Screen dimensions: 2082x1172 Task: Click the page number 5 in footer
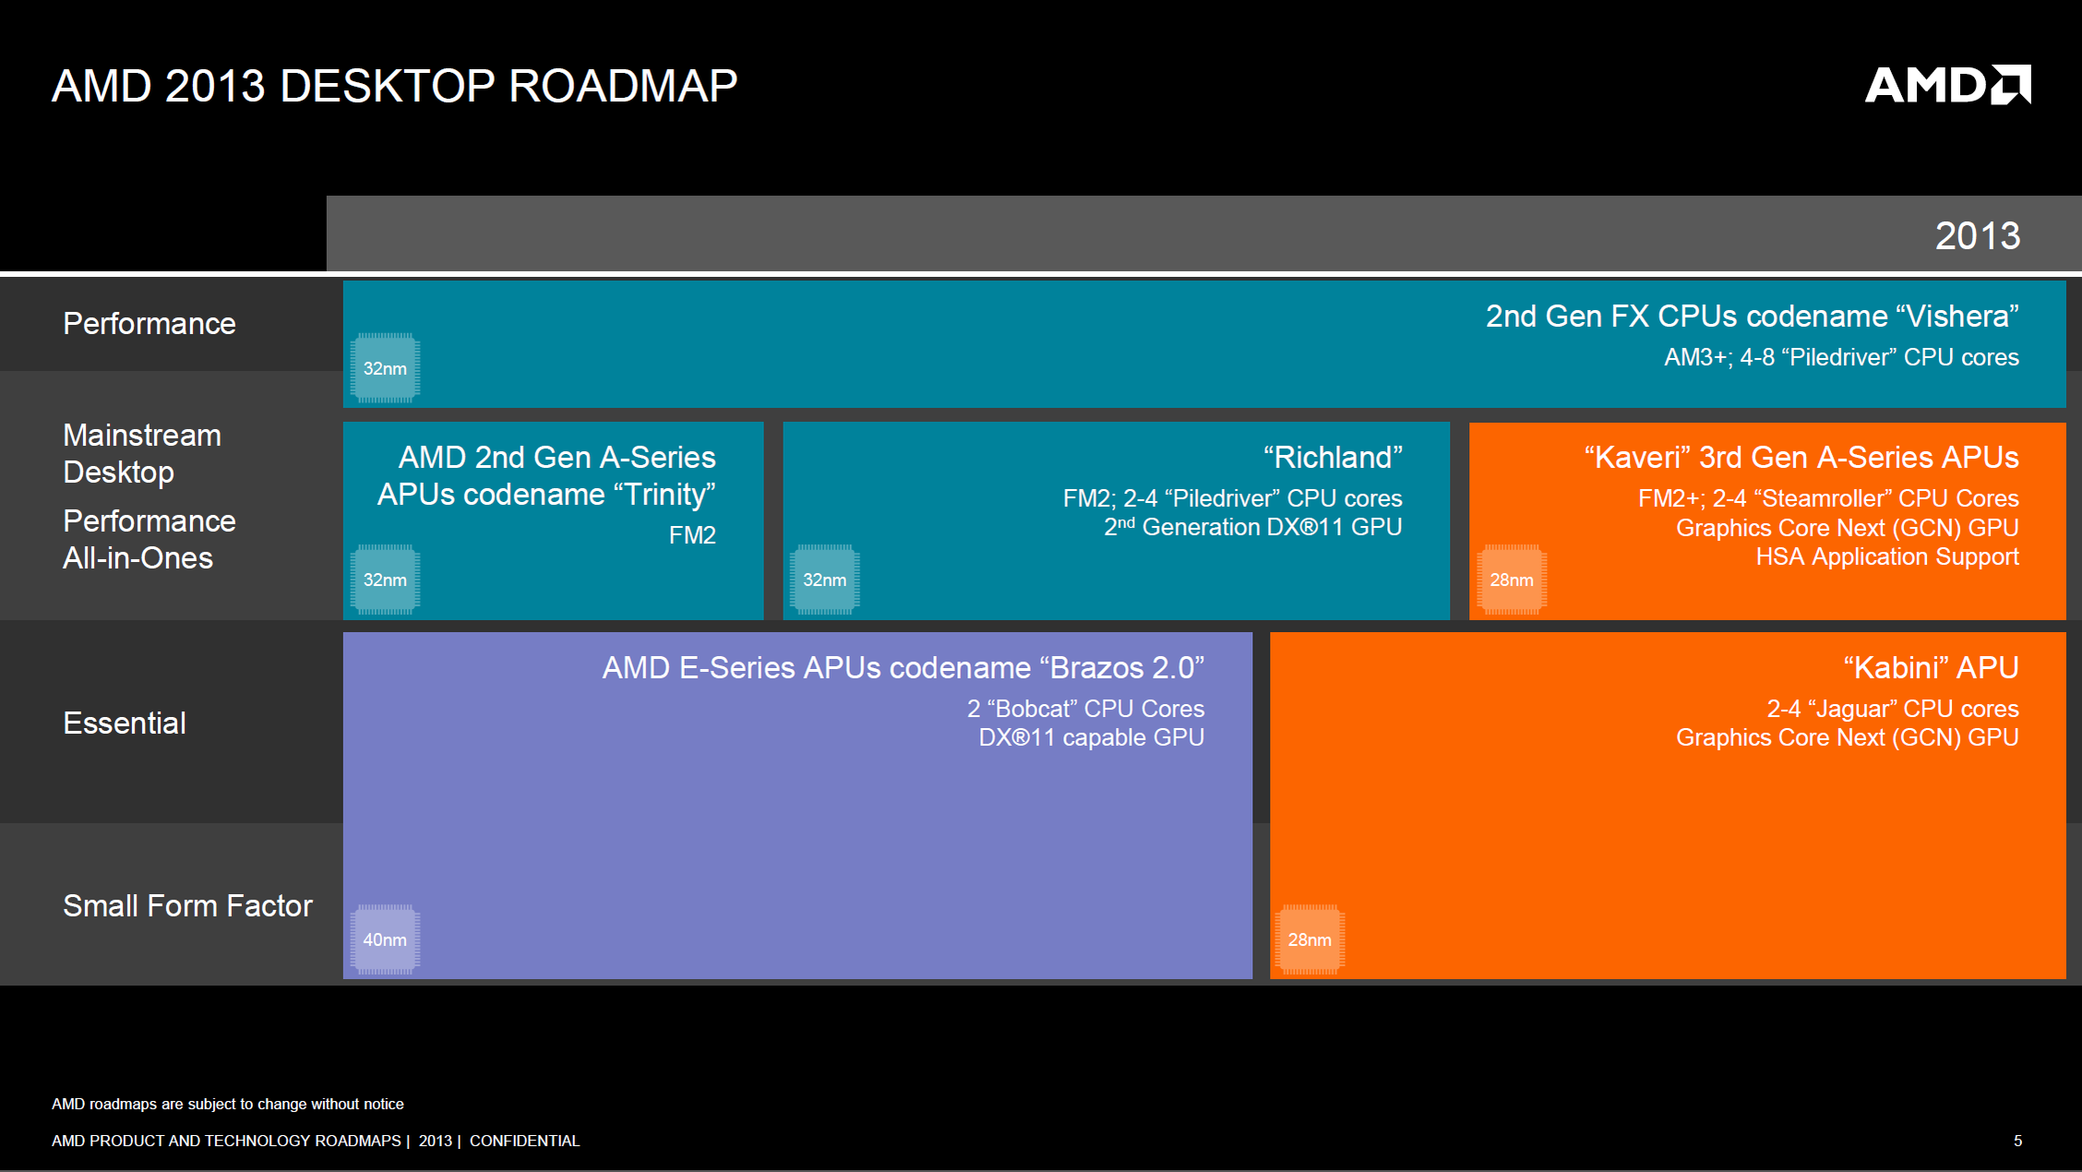[x=2017, y=1141]
